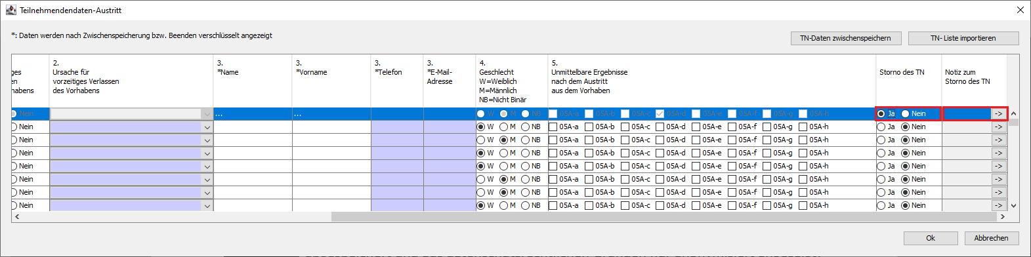Click the *E-Mail-Adresse column header
Screen dimensions: 1031x257
coord(450,81)
